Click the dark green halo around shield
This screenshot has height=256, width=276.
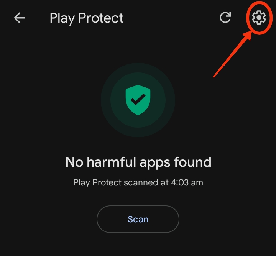(138, 100)
